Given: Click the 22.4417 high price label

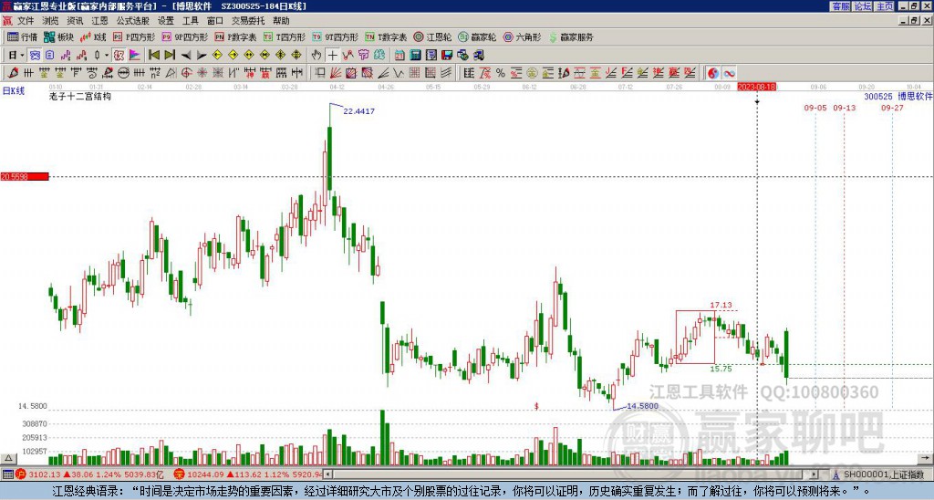Looking at the screenshot, I should (x=359, y=111).
